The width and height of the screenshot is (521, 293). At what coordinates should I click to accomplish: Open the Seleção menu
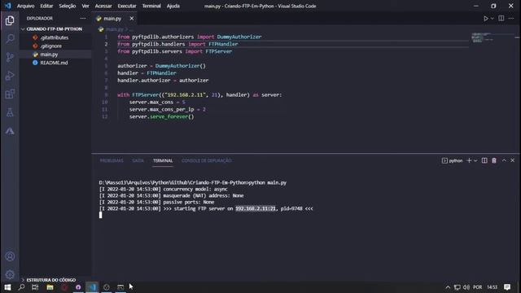point(67,6)
